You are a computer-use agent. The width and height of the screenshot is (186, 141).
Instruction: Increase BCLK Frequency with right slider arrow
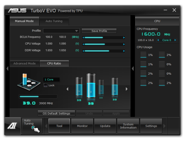tap(124, 37)
